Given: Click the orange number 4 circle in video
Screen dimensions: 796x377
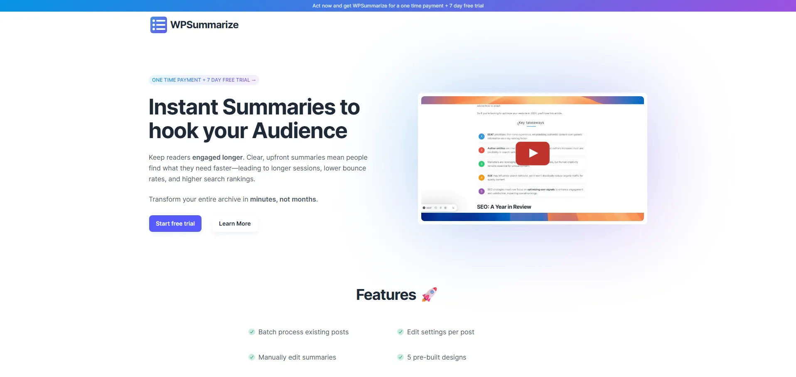Looking at the screenshot, I should tap(482, 178).
